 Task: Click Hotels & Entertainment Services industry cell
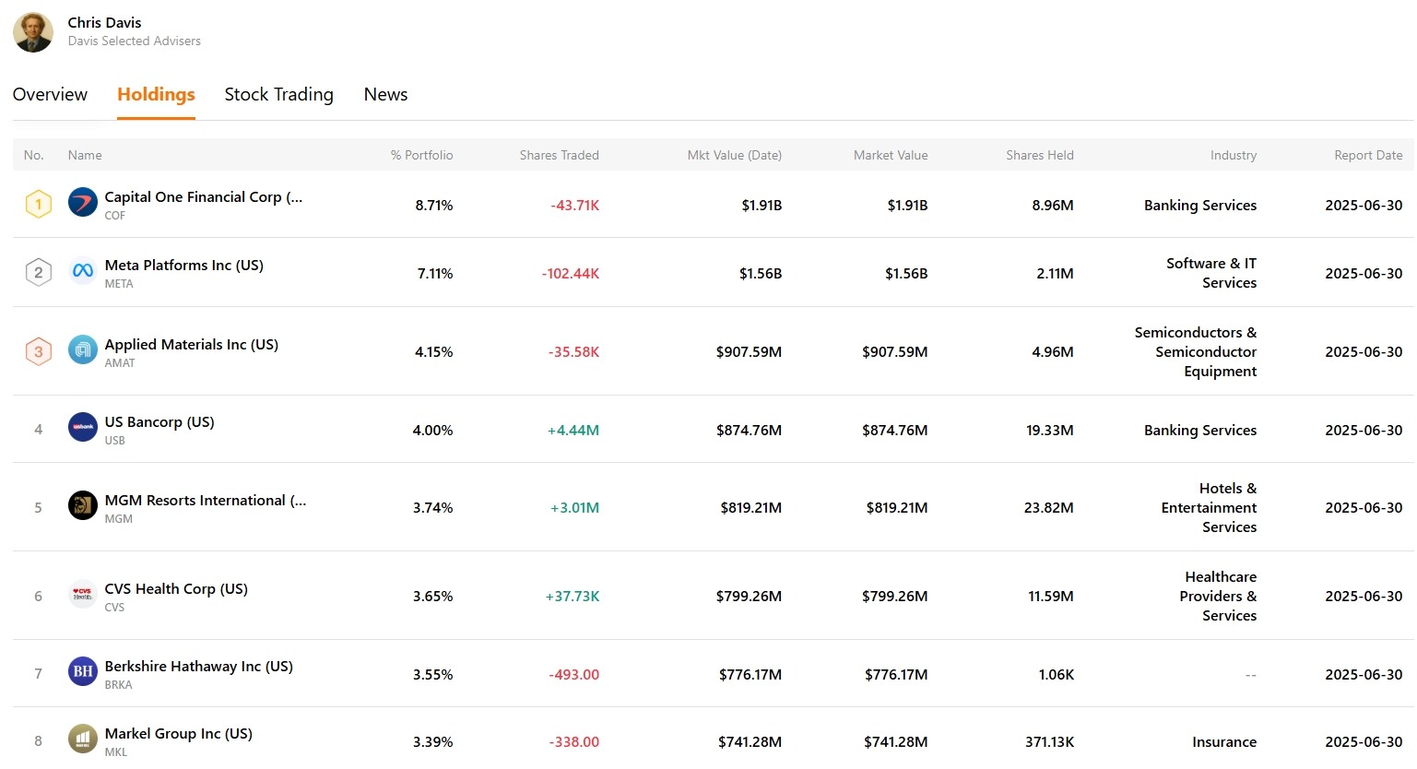point(1210,507)
